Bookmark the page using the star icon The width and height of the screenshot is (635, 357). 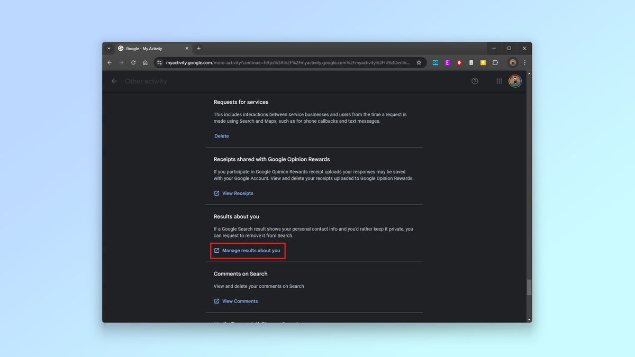click(x=419, y=62)
